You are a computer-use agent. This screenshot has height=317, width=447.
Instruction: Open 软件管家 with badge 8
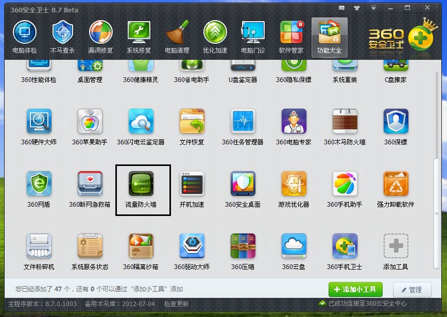point(291,37)
